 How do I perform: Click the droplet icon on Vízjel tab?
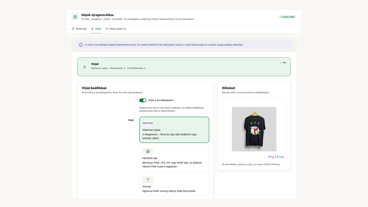(92, 29)
